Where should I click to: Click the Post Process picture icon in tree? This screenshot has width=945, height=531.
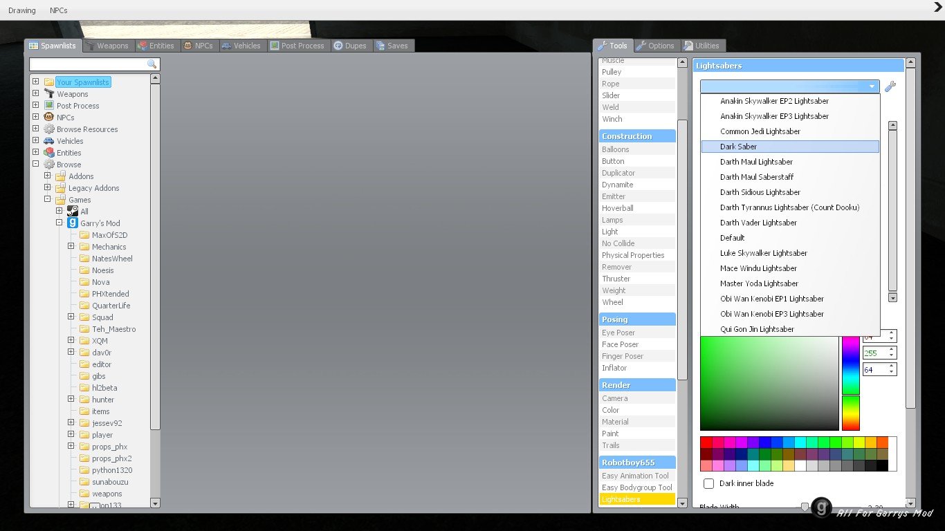pos(49,105)
